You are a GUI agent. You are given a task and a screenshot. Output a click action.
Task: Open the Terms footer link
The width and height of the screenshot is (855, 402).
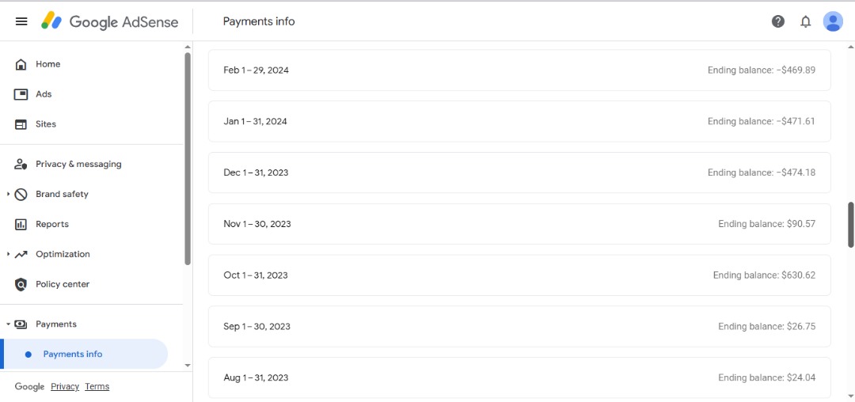[97, 387]
